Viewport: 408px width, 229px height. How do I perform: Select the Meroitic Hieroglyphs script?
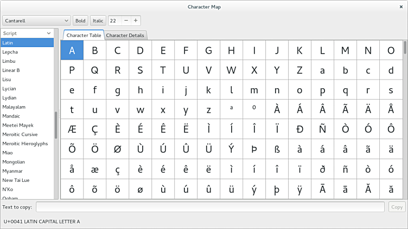tap(25, 143)
